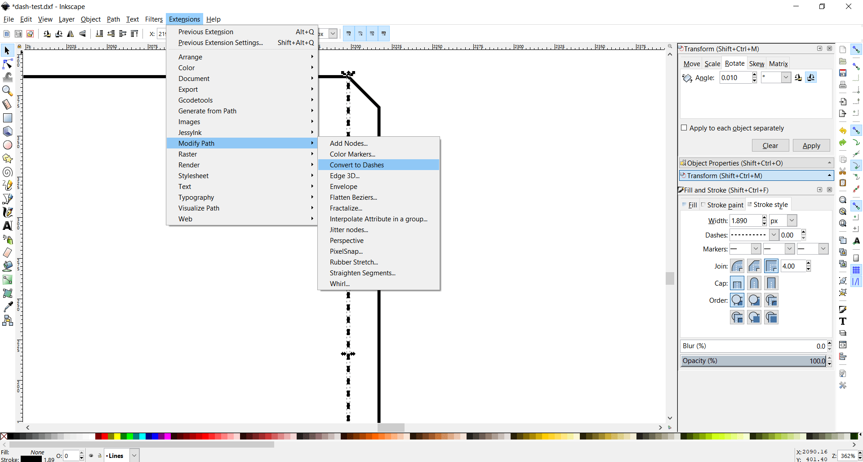Select the Diagram connector tool
863x462 pixels.
(8, 320)
